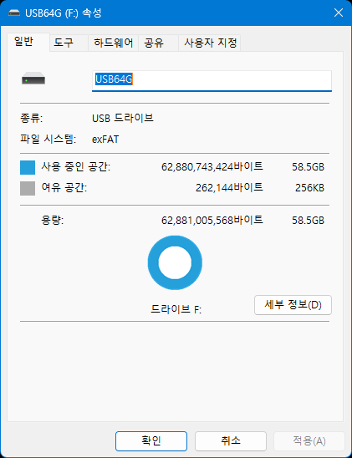Click the 드라이브 F: label

tap(176, 309)
